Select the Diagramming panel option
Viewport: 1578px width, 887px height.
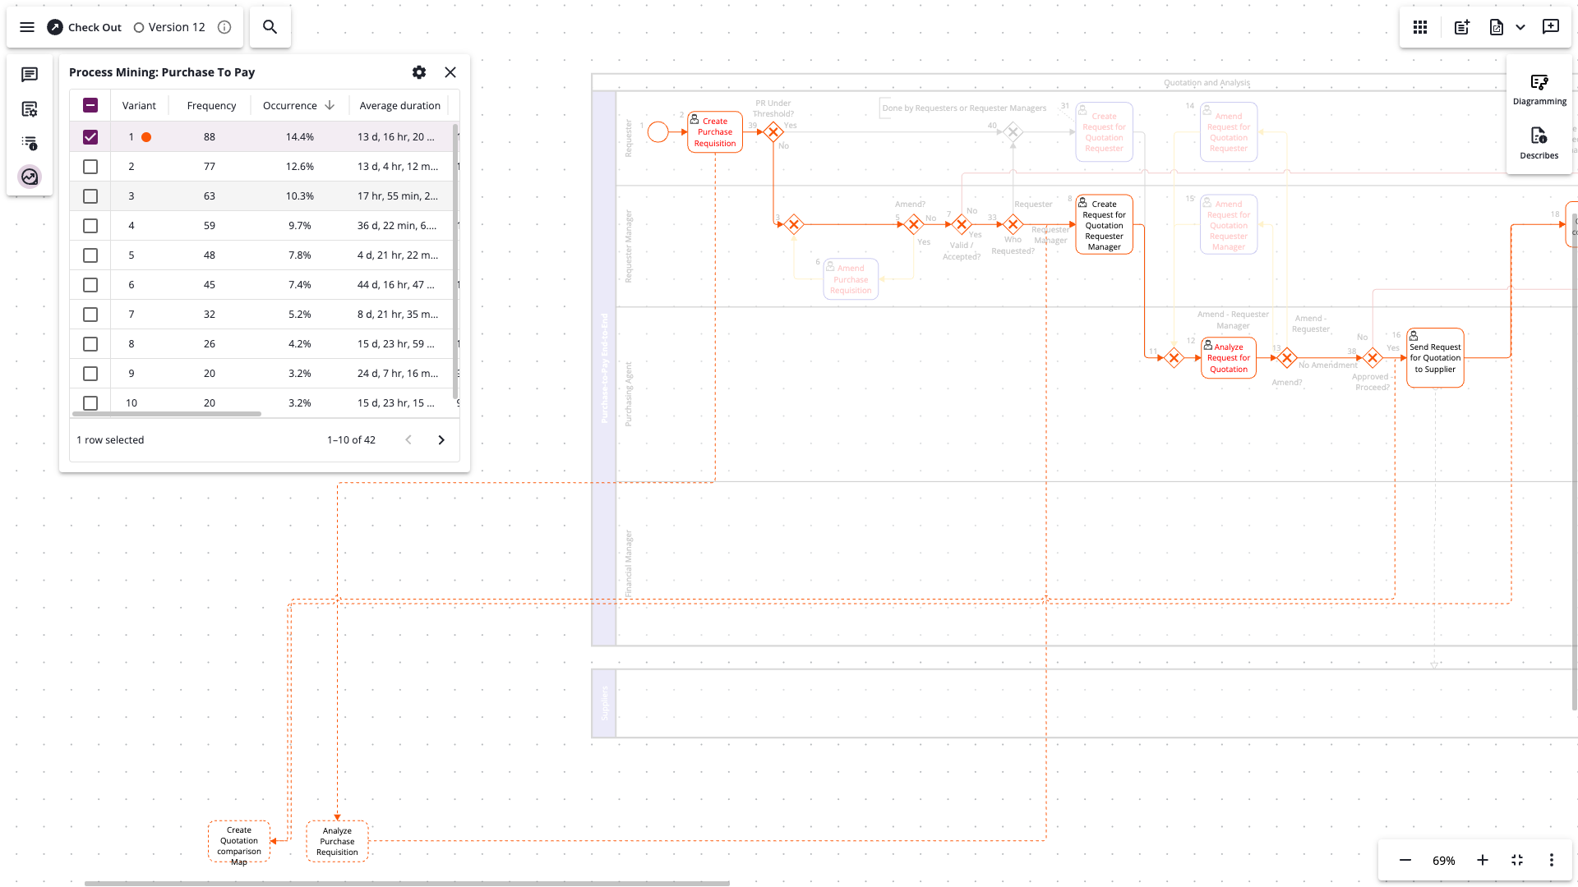point(1539,87)
